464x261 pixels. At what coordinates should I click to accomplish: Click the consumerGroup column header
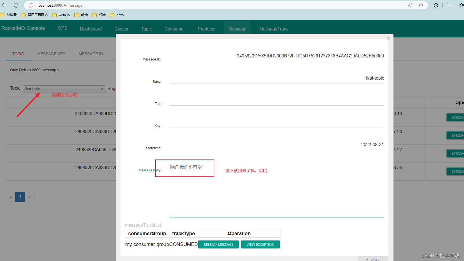(x=147, y=234)
